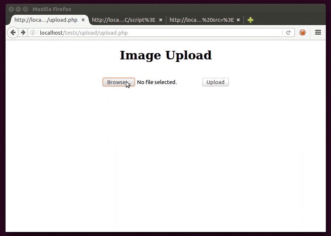331x236 pixels.
Task: Reload the page with refresh icon
Action: (288, 33)
